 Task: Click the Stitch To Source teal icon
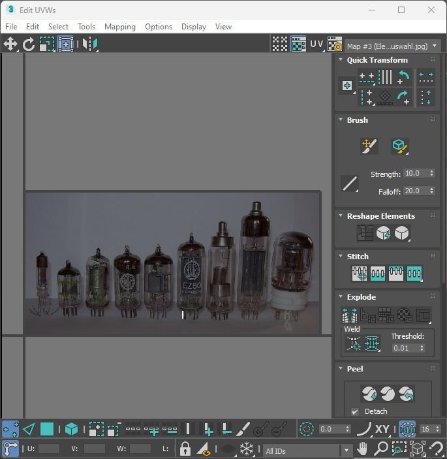[x=378, y=274]
